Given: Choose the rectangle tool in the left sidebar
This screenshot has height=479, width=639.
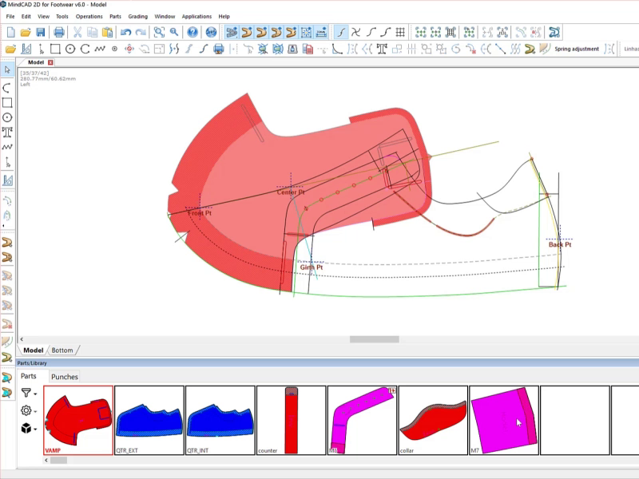Looking at the screenshot, I should [x=7, y=103].
